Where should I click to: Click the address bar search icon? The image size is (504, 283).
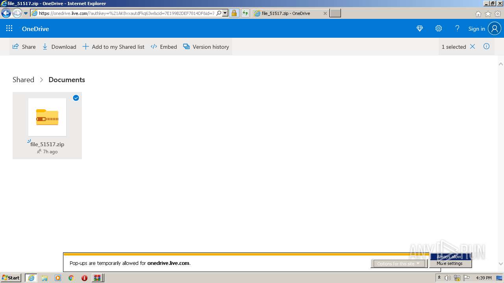click(219, 13)
